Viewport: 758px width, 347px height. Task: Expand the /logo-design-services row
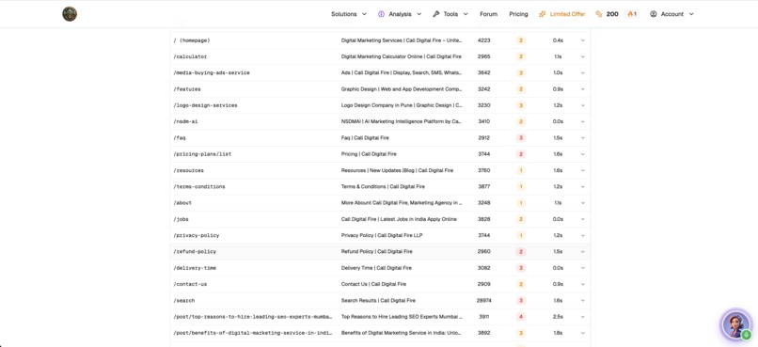[582, 105]
